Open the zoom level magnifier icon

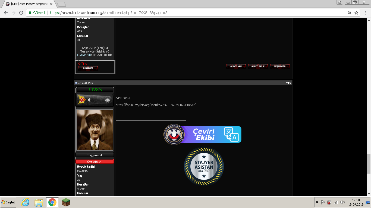pos(350,13)
